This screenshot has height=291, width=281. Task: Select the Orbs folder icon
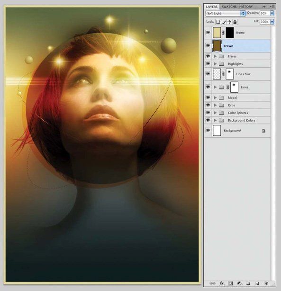221,105
